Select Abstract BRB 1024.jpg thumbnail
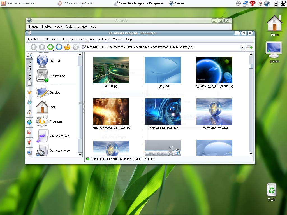The image size is (287, 215). pyautogui.click(x=163, y=112)
